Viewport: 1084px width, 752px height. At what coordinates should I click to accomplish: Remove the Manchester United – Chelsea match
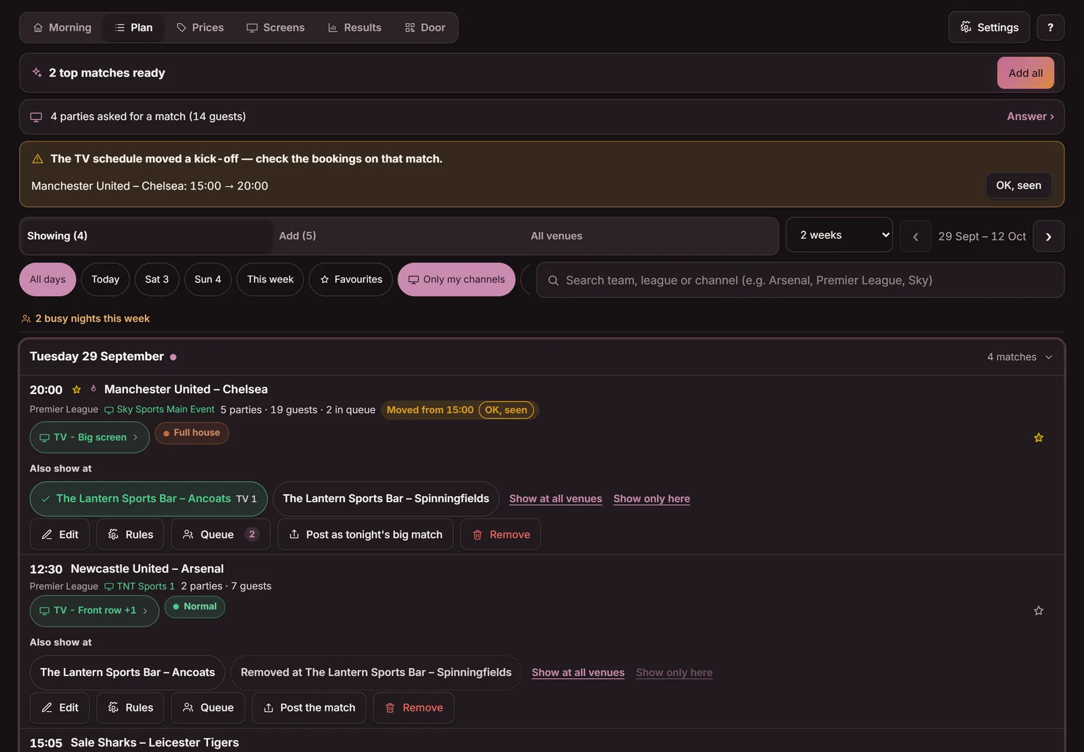point(500,535)
